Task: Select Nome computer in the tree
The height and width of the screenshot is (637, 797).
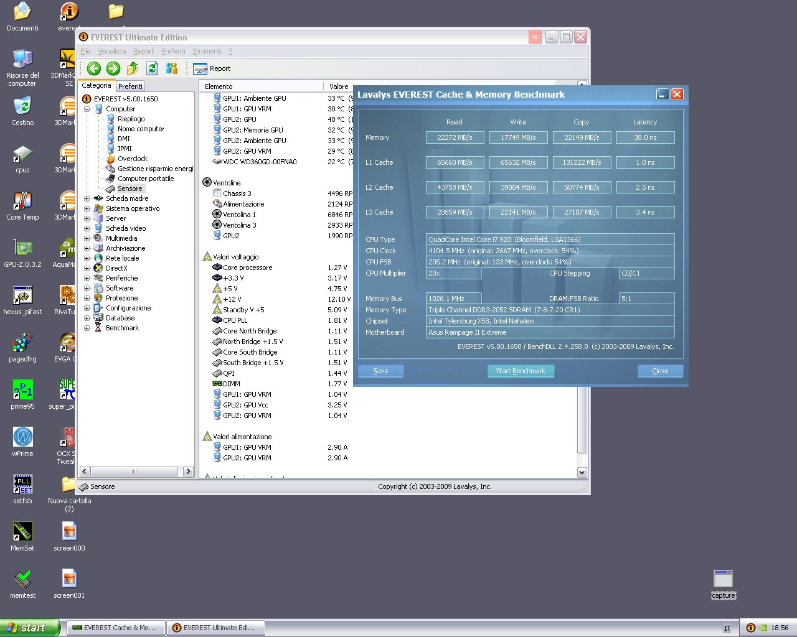Action: click(141, 129)
